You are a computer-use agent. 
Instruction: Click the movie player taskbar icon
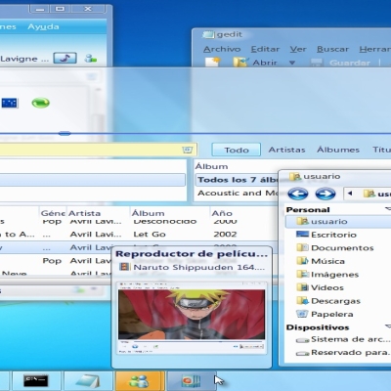coord(191,380)
